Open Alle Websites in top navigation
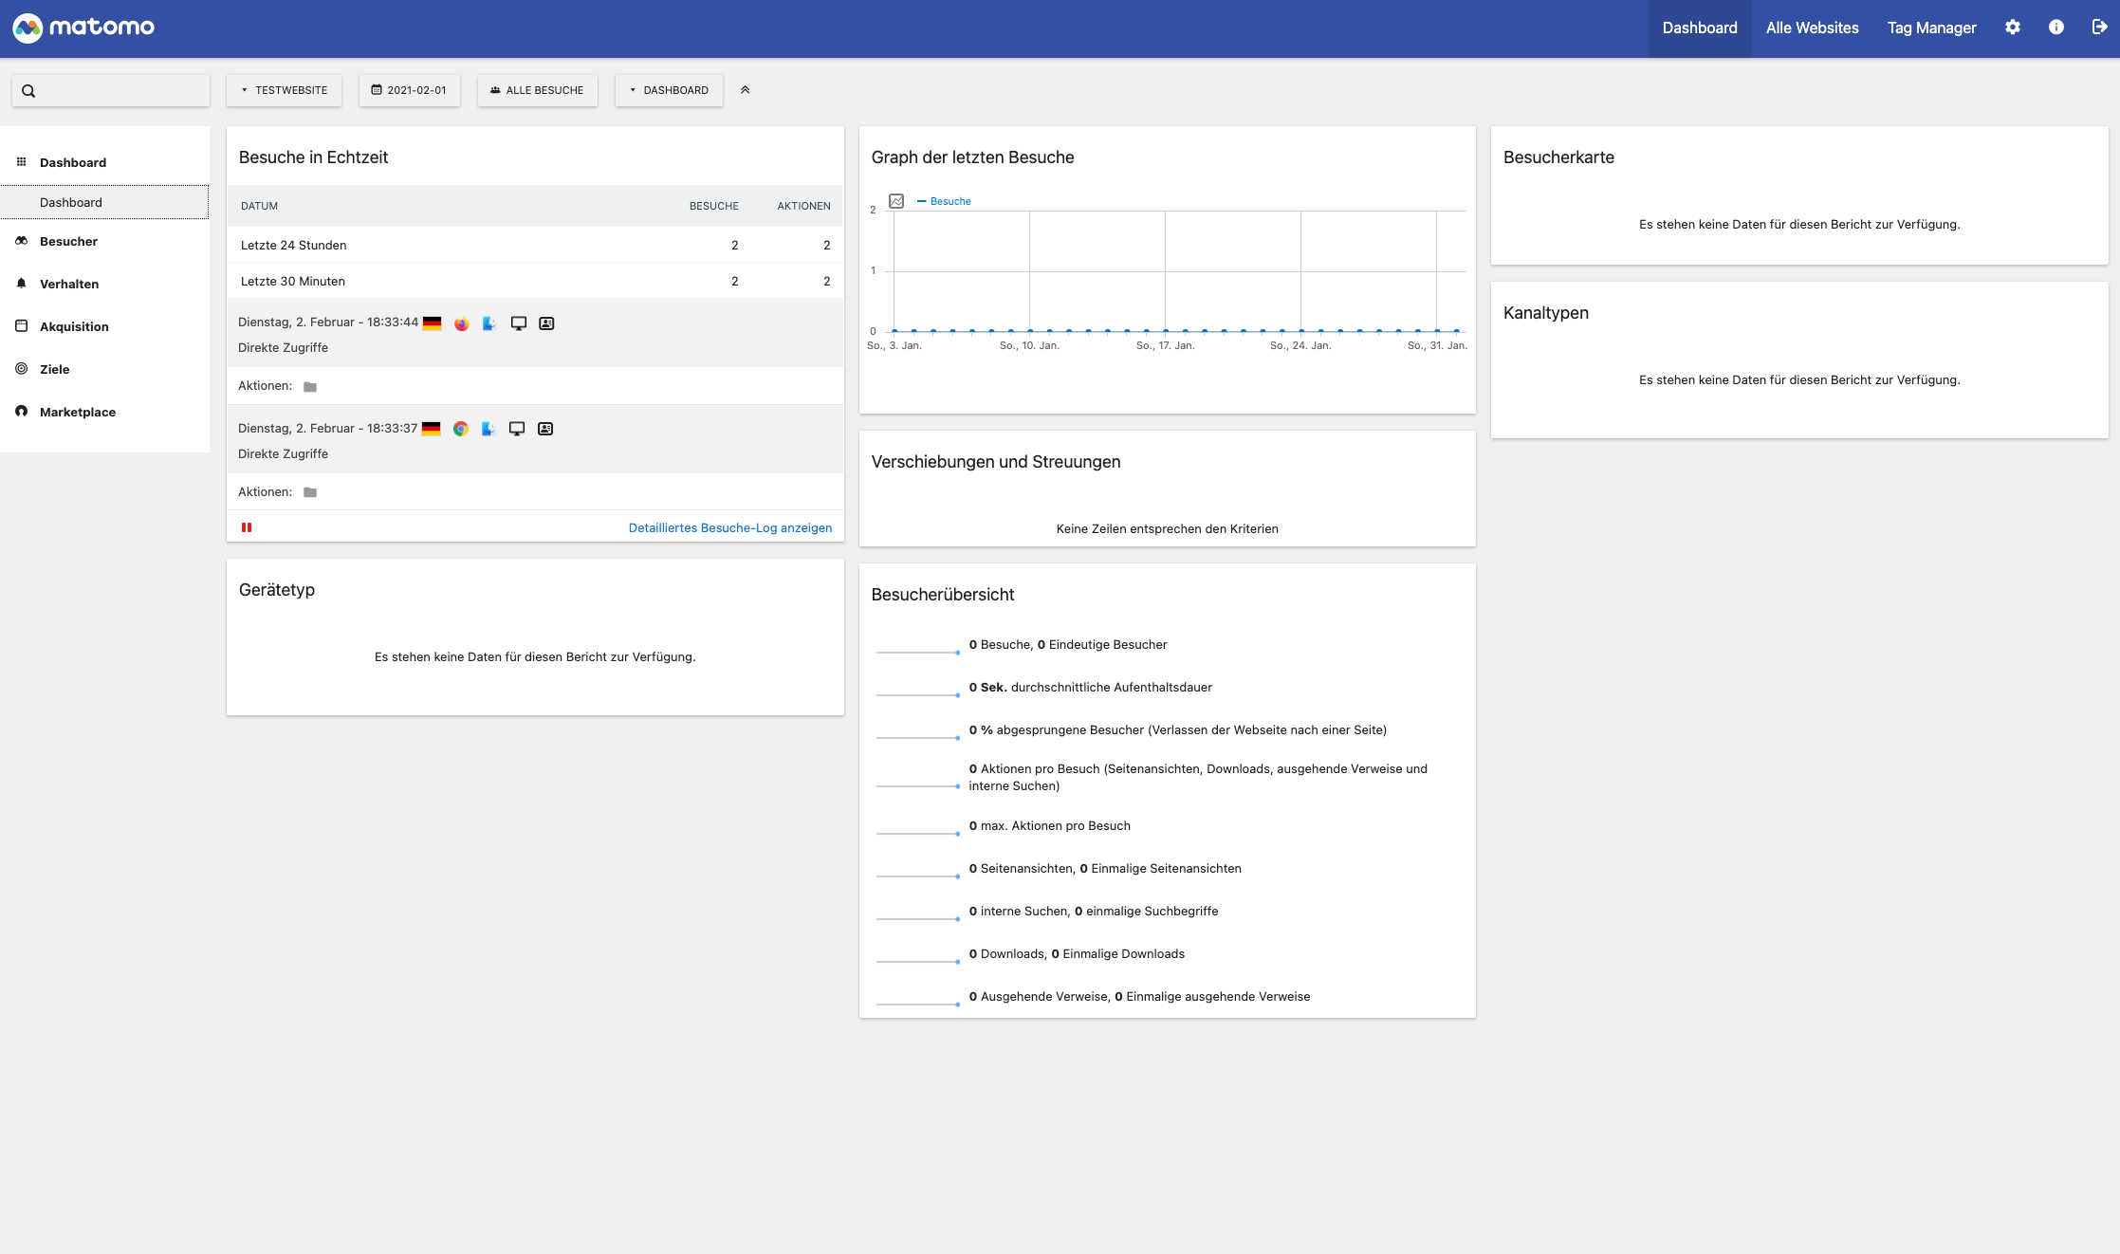 coord(1813,28)
